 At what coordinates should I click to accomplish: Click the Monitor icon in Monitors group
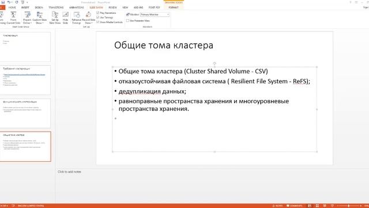pos(128,14)
